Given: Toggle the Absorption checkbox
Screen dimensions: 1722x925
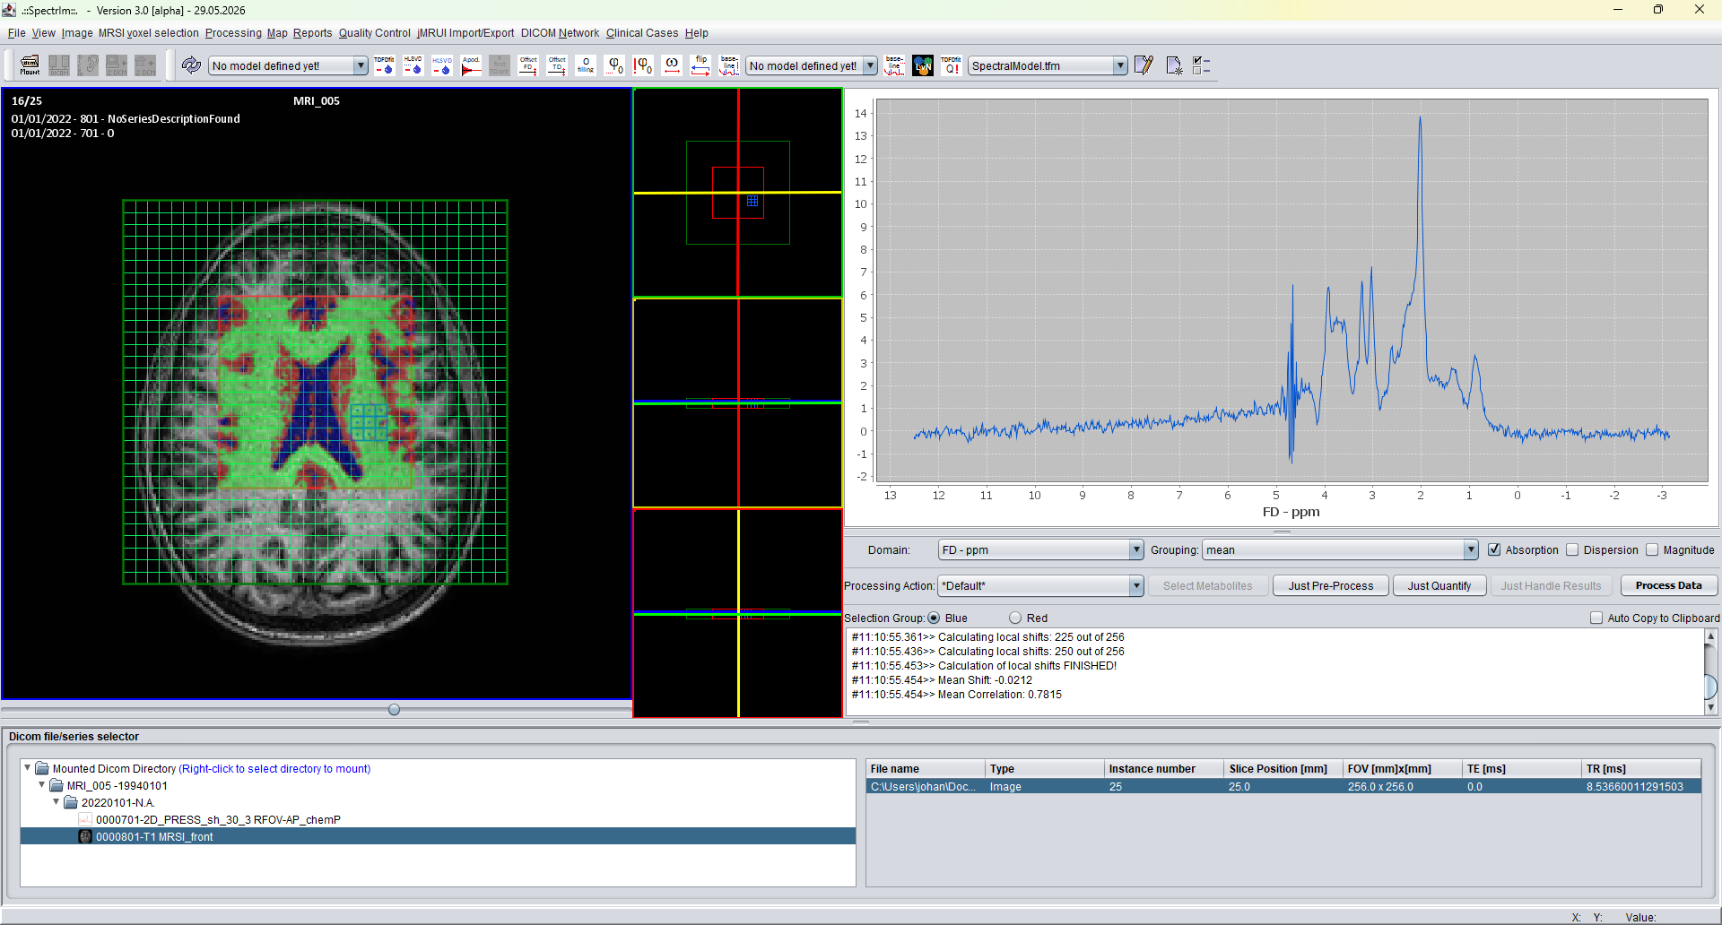Looking at the screenshot, I should [1494, 549].
